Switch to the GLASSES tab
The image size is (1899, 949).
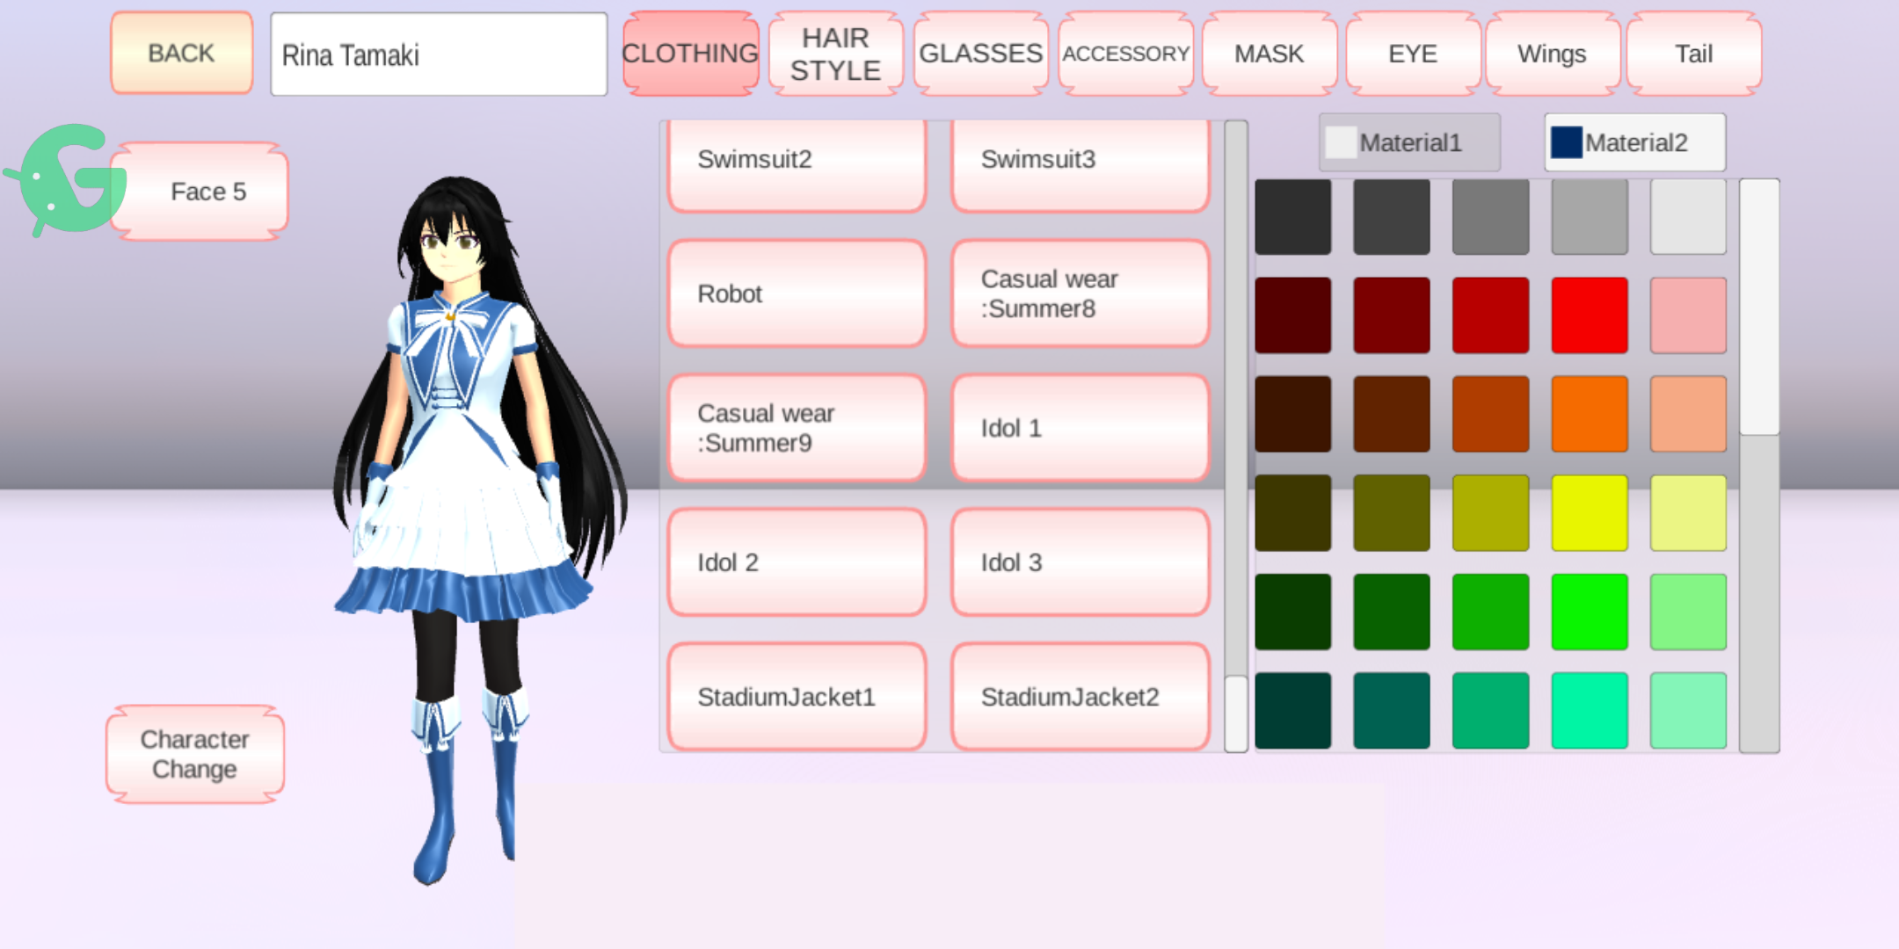tap(980, 54)
